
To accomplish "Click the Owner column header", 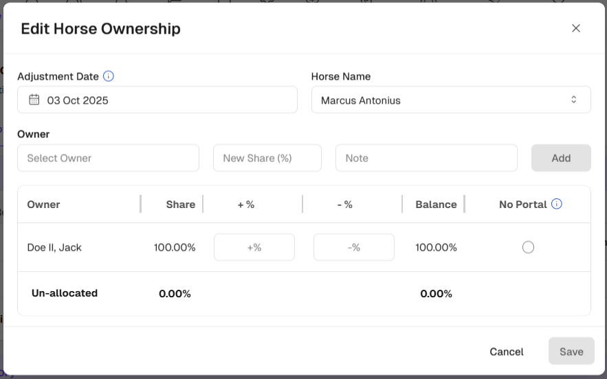I will point(43,204).
